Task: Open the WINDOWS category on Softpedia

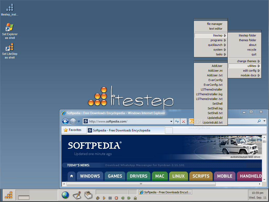Action: (x=90, y=176)
